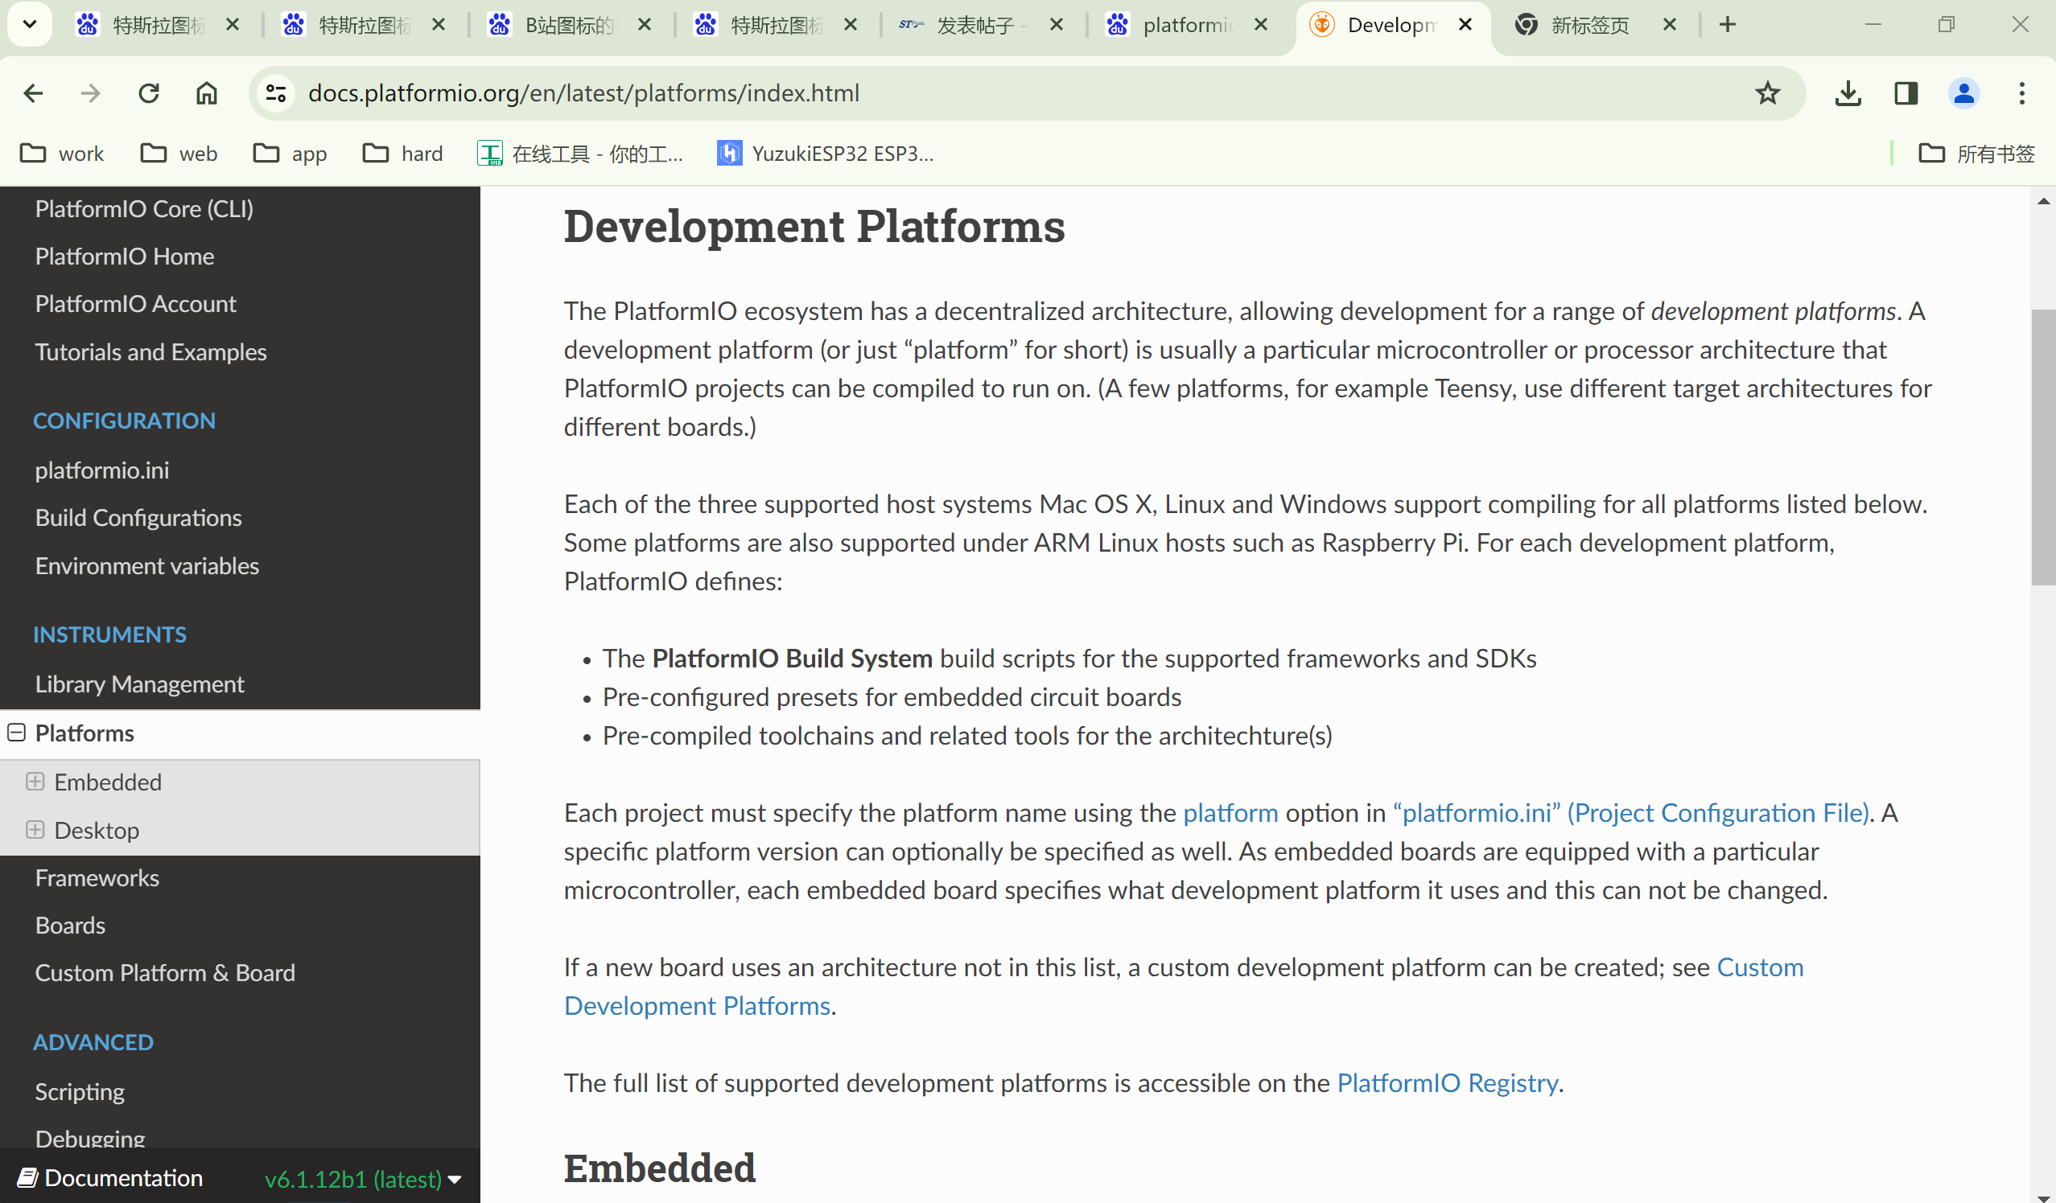This screenshot has height=1203, width=2056.
Task: Open Custom Platform & Board in sidebar
Action: 165,973
